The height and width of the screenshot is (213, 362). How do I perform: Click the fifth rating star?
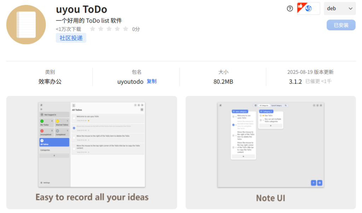[125, 29]
